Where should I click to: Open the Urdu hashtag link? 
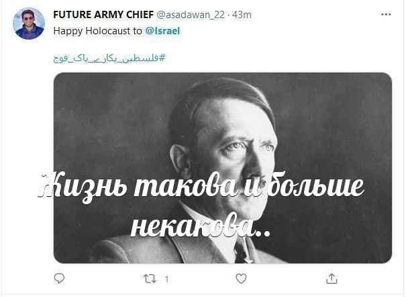[109, 58]
